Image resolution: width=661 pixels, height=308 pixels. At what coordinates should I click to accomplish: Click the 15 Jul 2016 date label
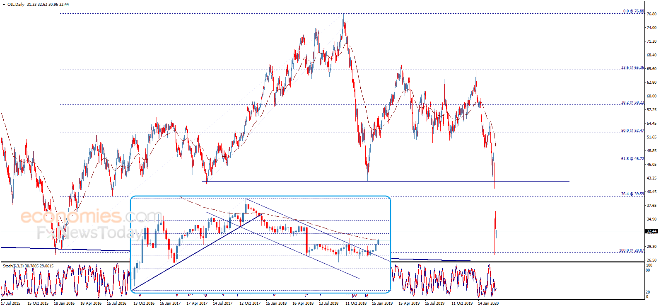point(117,303)
